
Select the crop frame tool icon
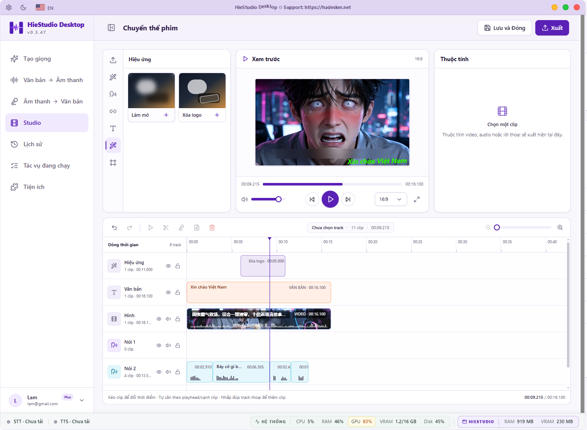point(113,162)
